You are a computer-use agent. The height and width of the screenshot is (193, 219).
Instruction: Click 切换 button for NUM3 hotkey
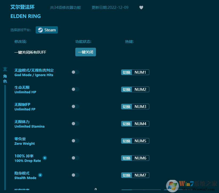coord(127,107)
